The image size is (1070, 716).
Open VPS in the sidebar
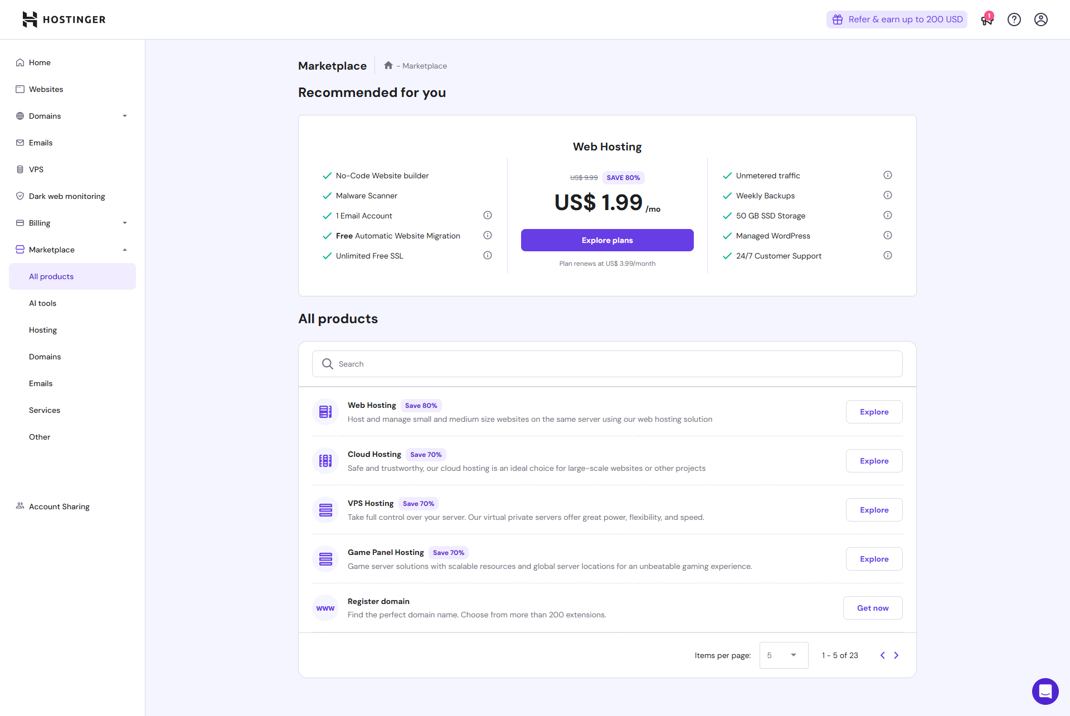[x=72, y=169]
